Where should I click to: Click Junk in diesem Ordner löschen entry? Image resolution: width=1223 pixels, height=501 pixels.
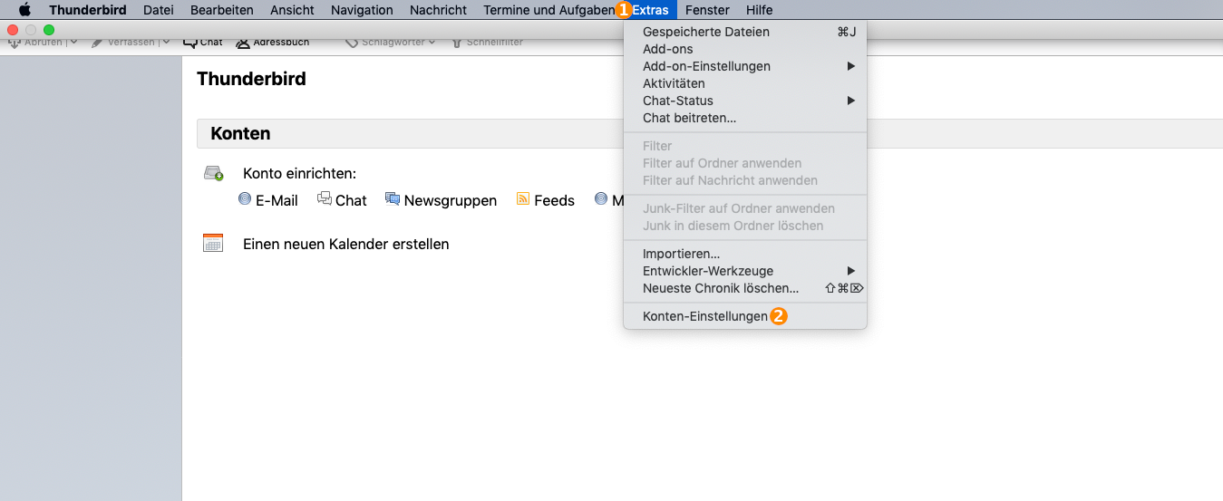(745, 226)
